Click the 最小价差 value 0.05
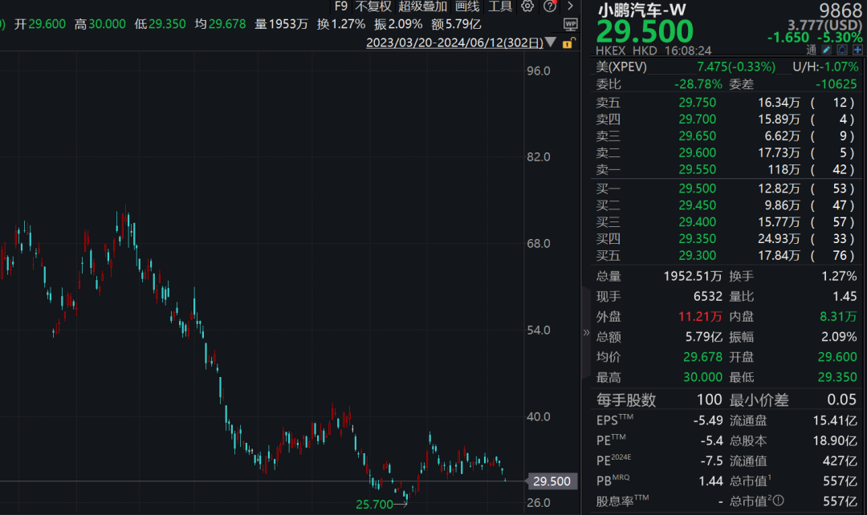The height and width of the screenshot is (515, 867). pyautogui.click(x=841, y=399)
